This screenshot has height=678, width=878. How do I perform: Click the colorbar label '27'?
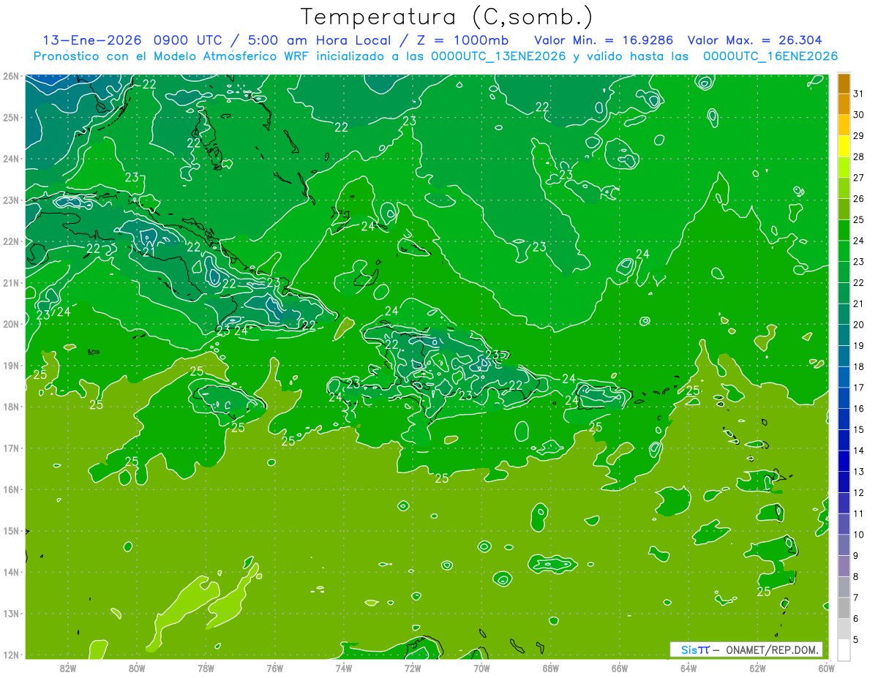859,178
